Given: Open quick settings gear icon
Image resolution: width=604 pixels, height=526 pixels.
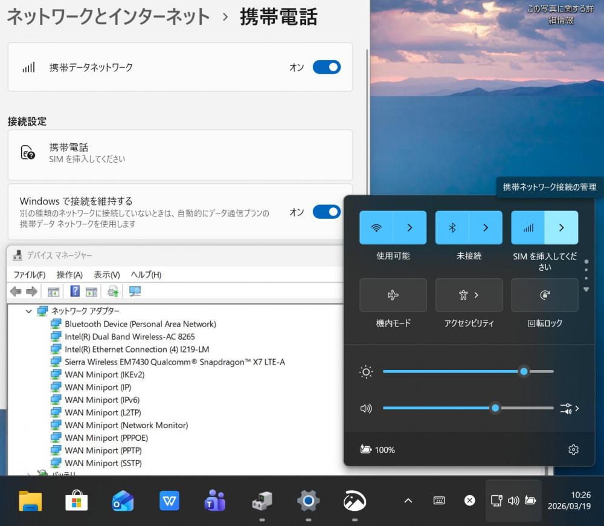Looking at the screenshot, I should (x=573, y=449).
